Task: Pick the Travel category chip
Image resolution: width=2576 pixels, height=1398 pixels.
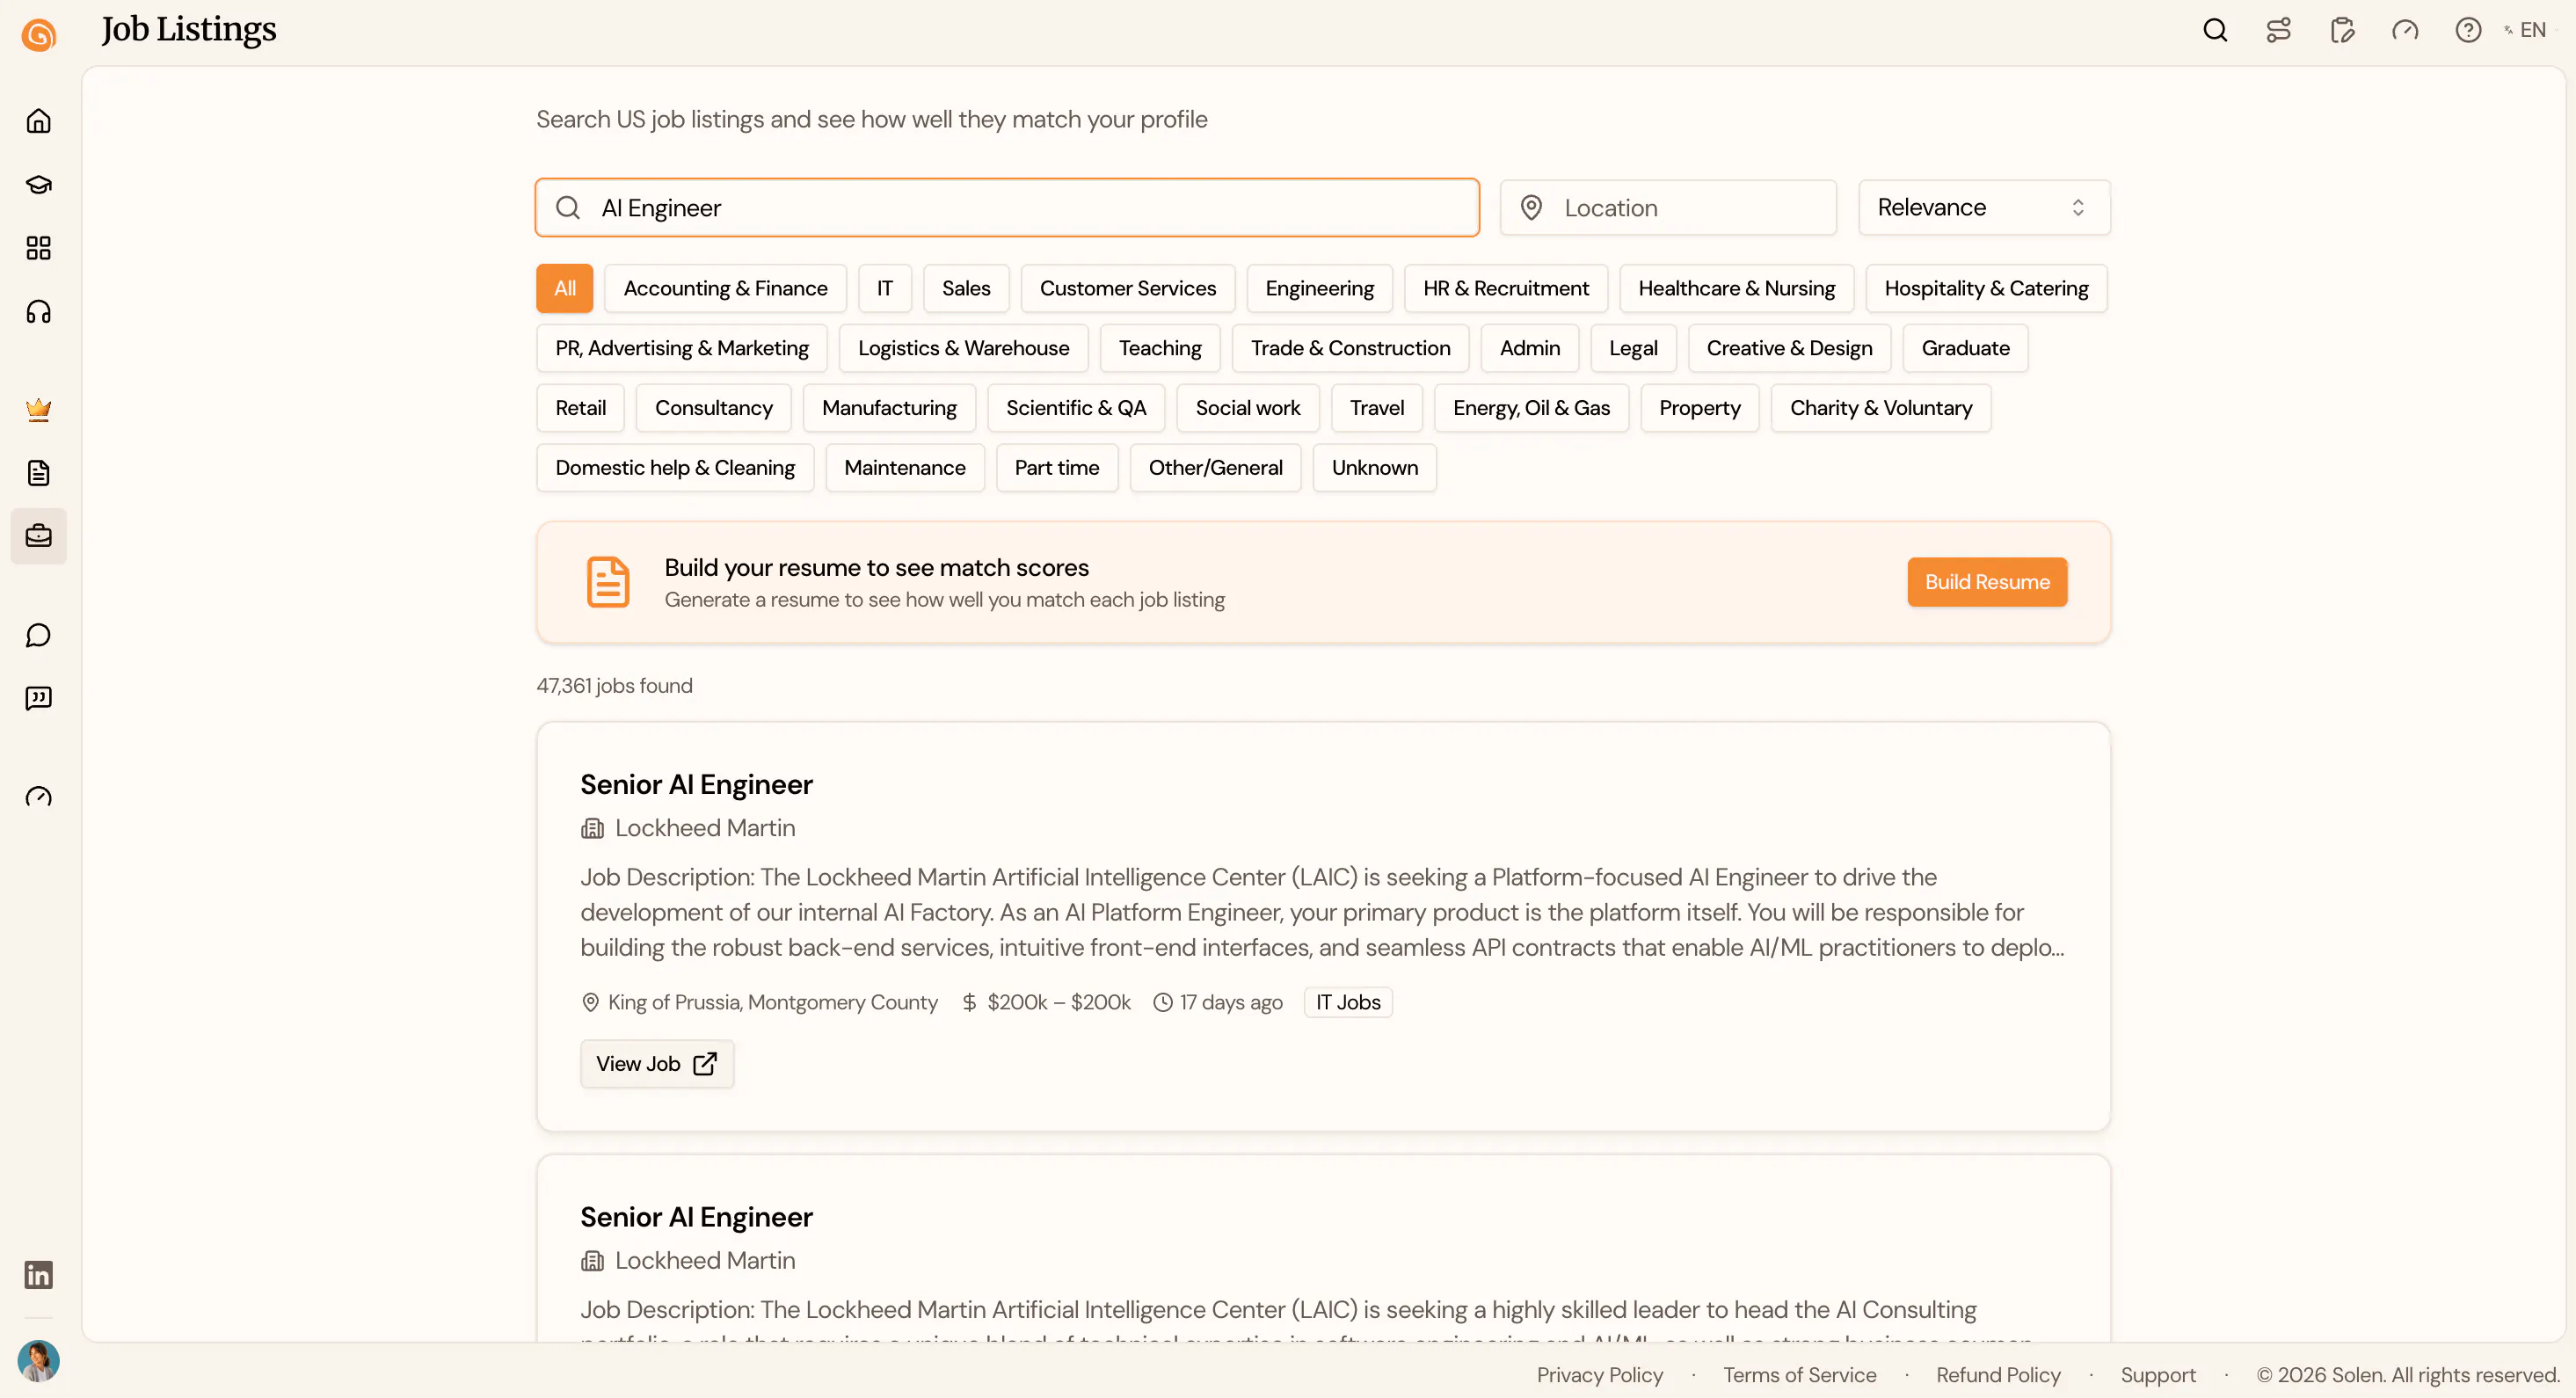Action: click(1377, 408)
